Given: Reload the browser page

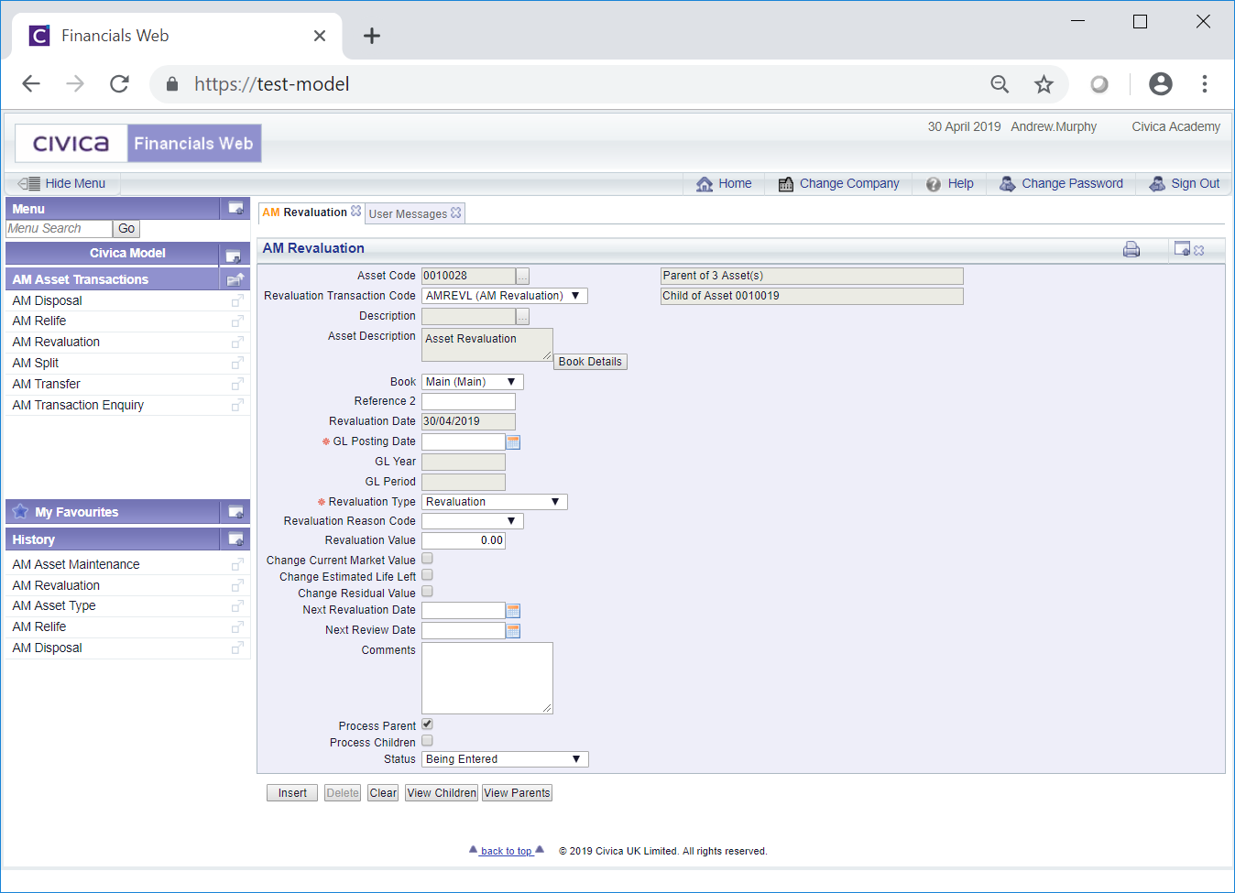Looking at the screenshot, I should (x=119, y=84).
